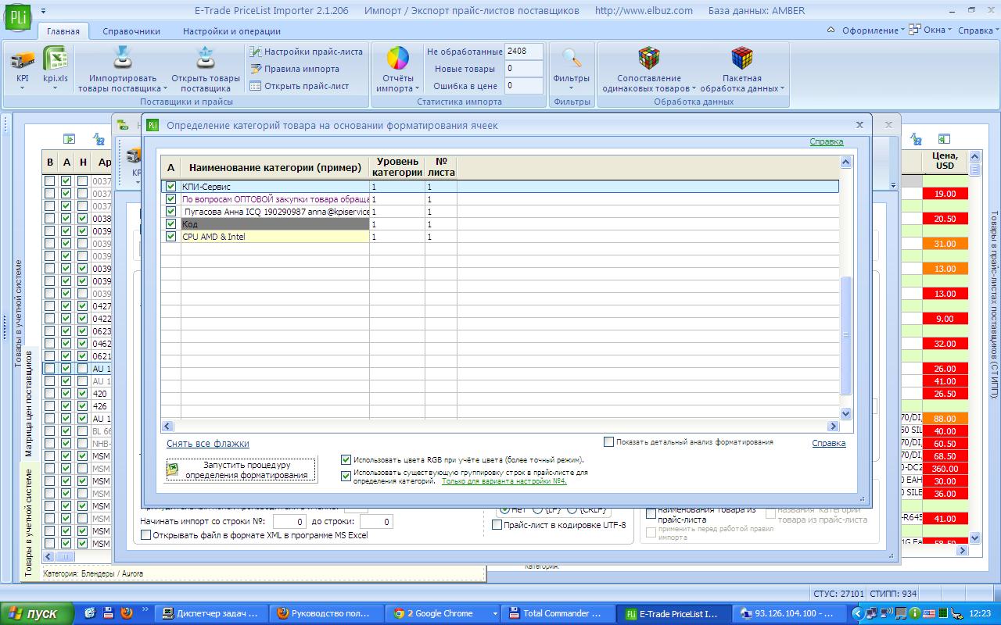Toggle Использовать цвета RGB checkbox
1001x625 pixels.
point(346,460)
